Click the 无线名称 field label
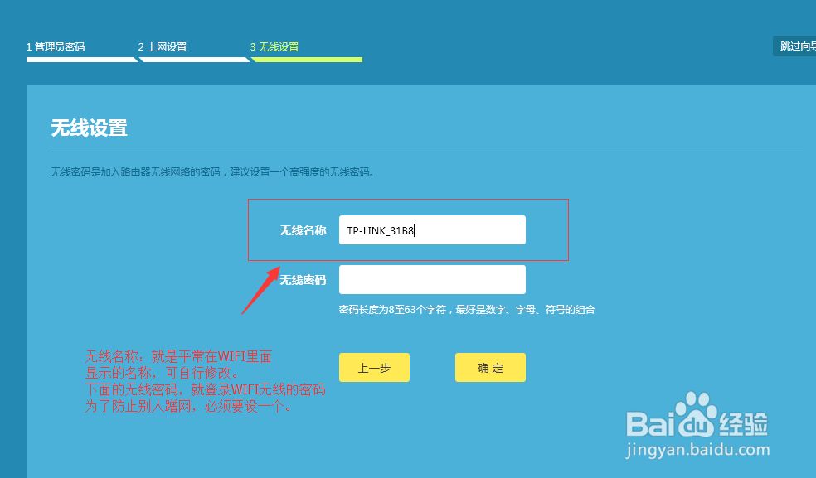The height and width of the screenshot is (478, 816). tap(303, 229)
